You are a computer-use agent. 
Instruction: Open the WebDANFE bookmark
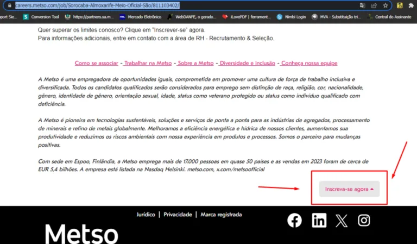(x=192, y=17)
